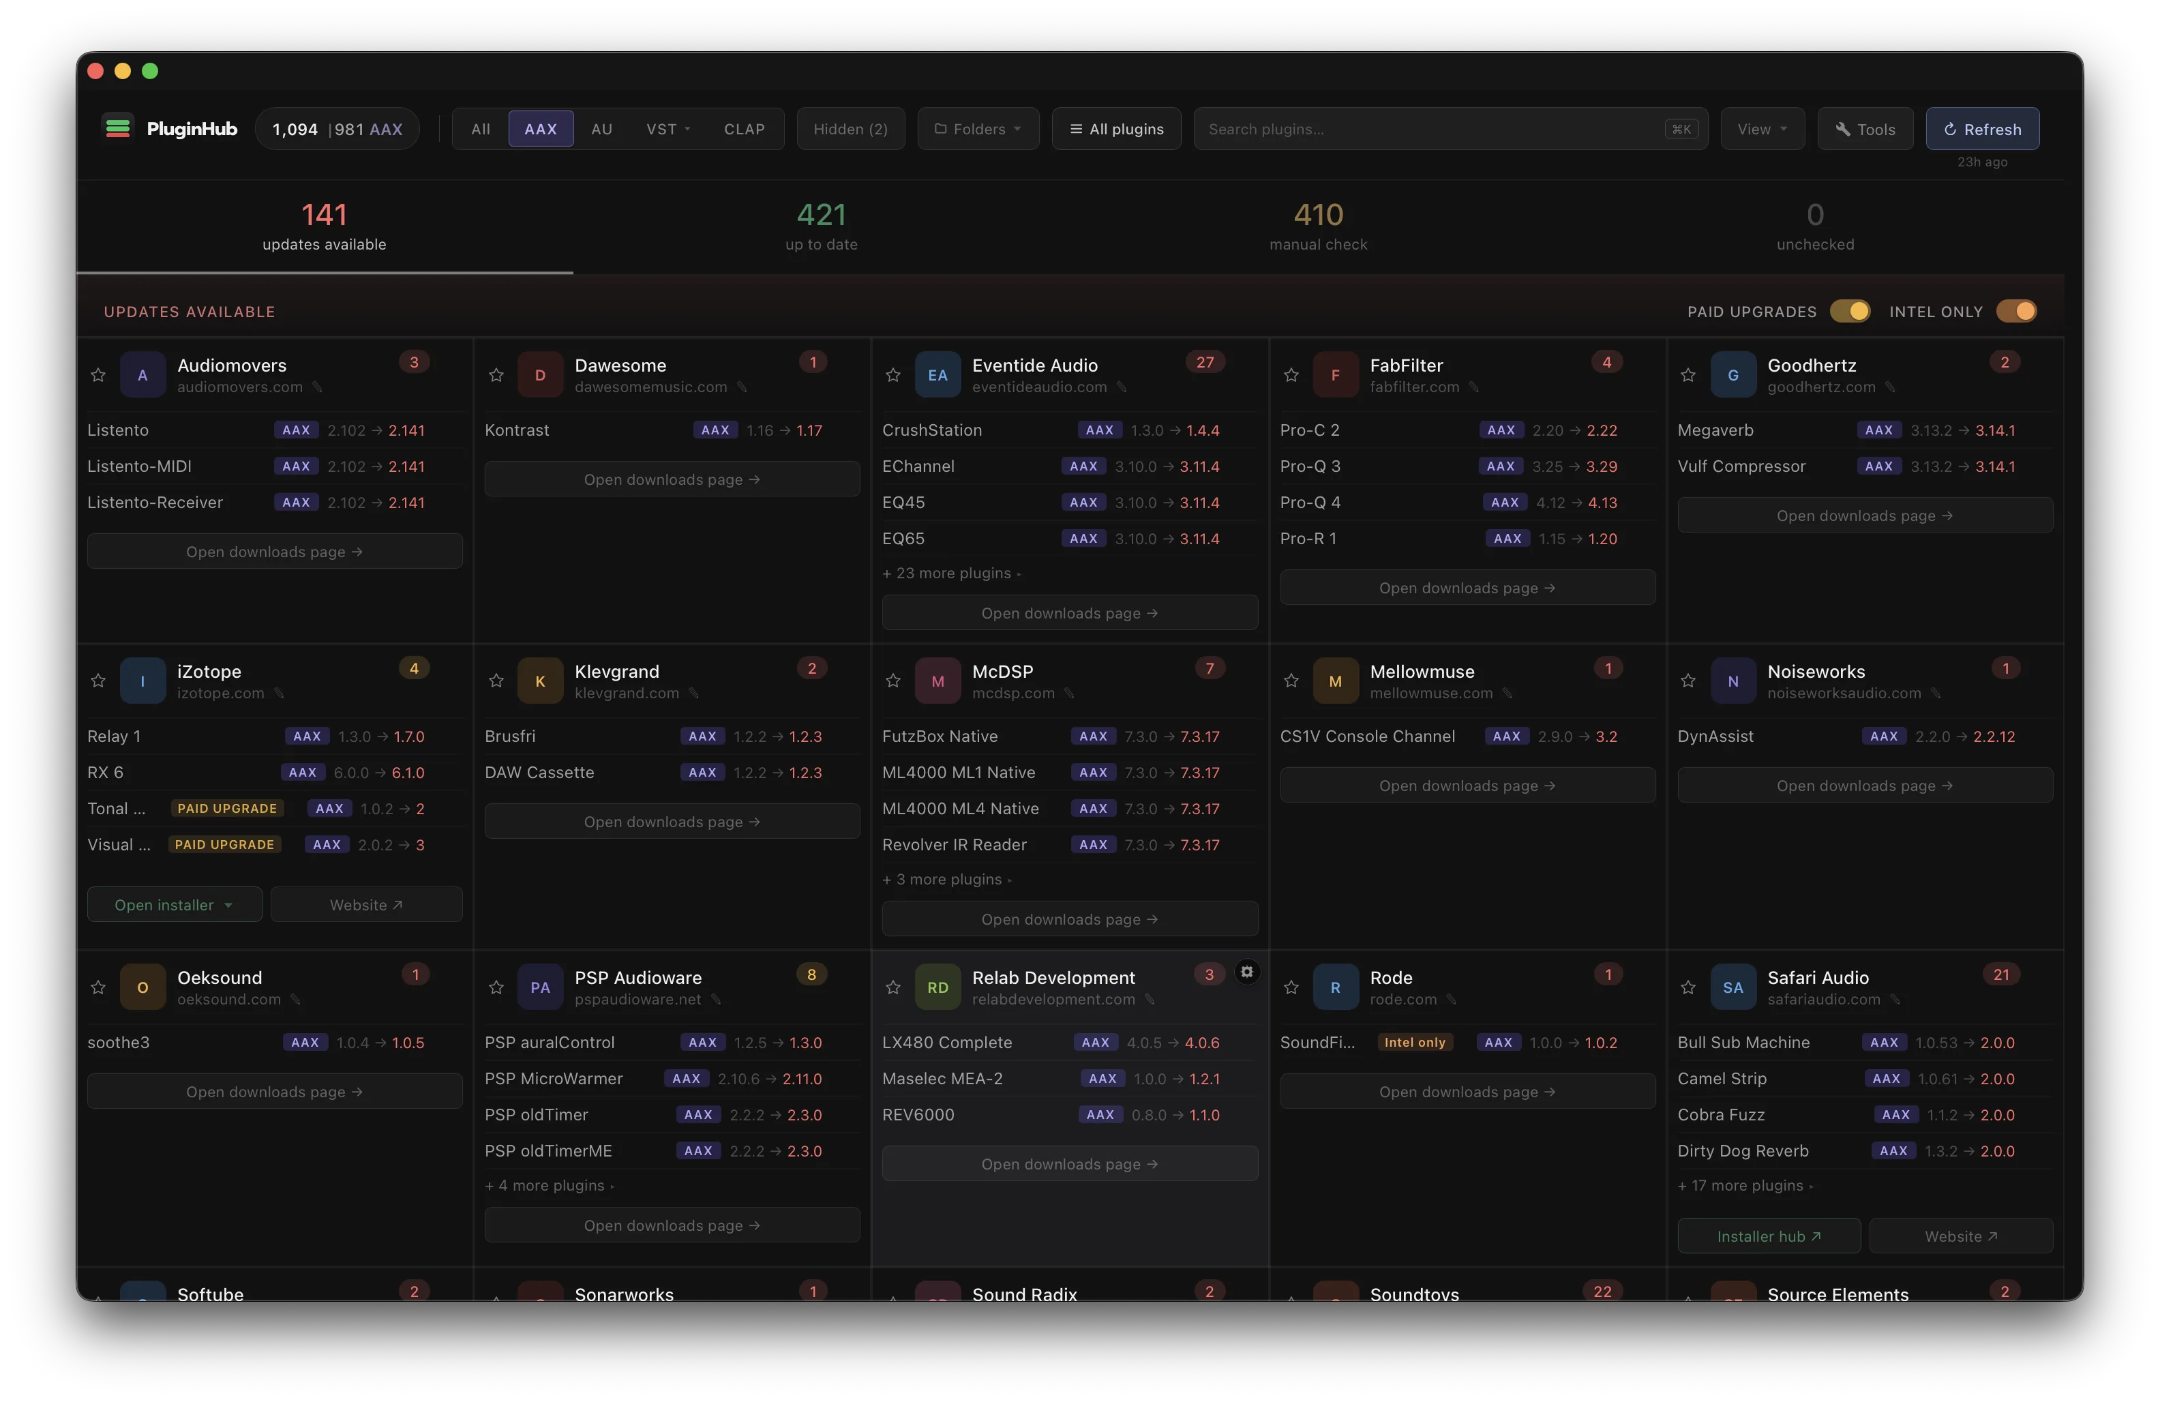Favorite Noiseworks with the star icon

(1688, 681)
